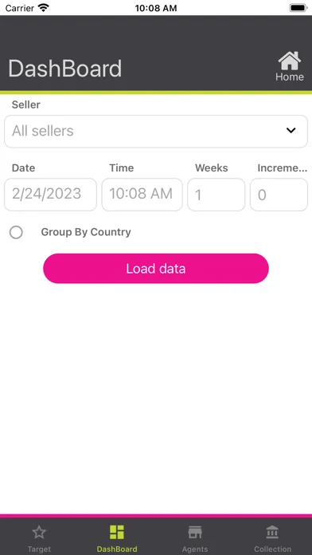
Task: Tap the Wi-Fi status icon
Action: 44,8
